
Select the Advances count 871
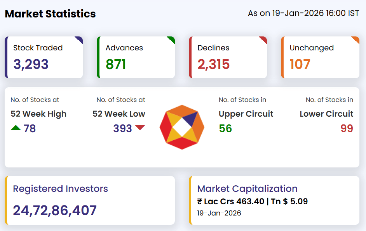(x=116, y=64)
